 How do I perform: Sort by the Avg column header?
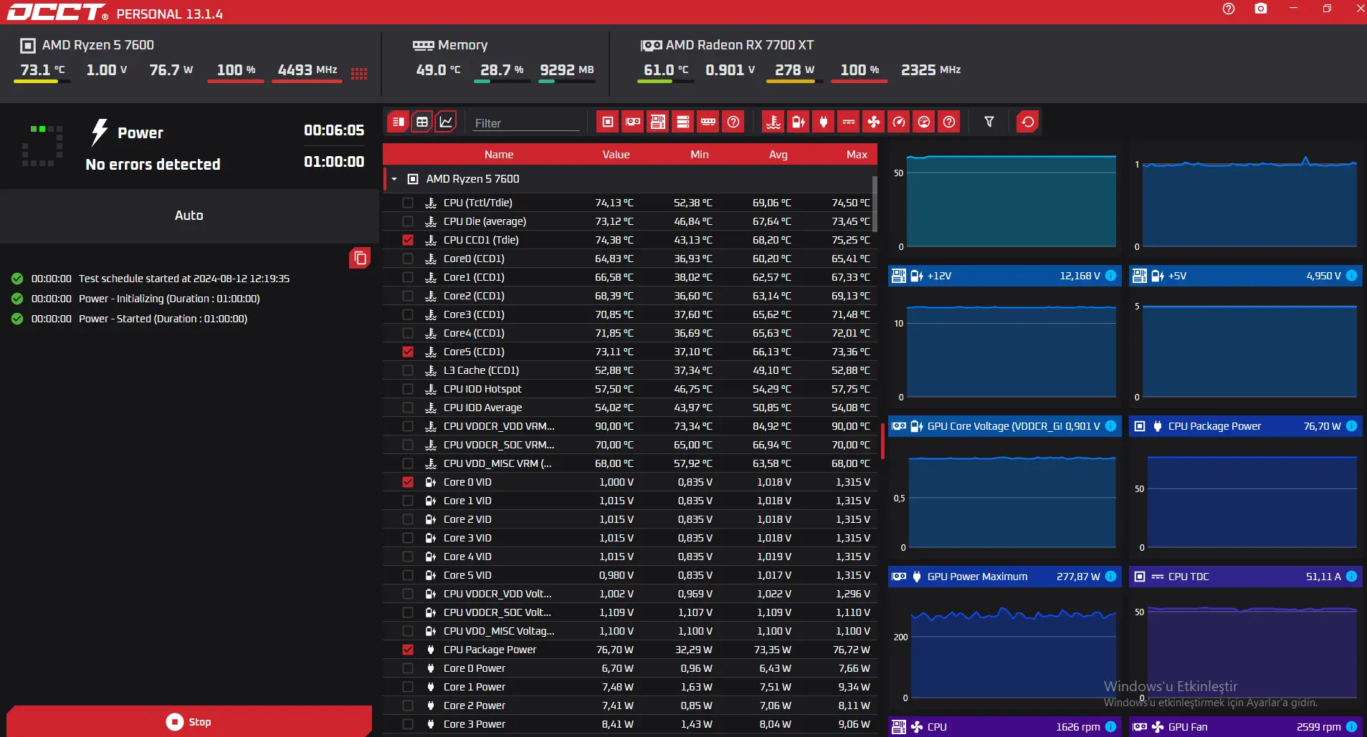click(778, 155)
